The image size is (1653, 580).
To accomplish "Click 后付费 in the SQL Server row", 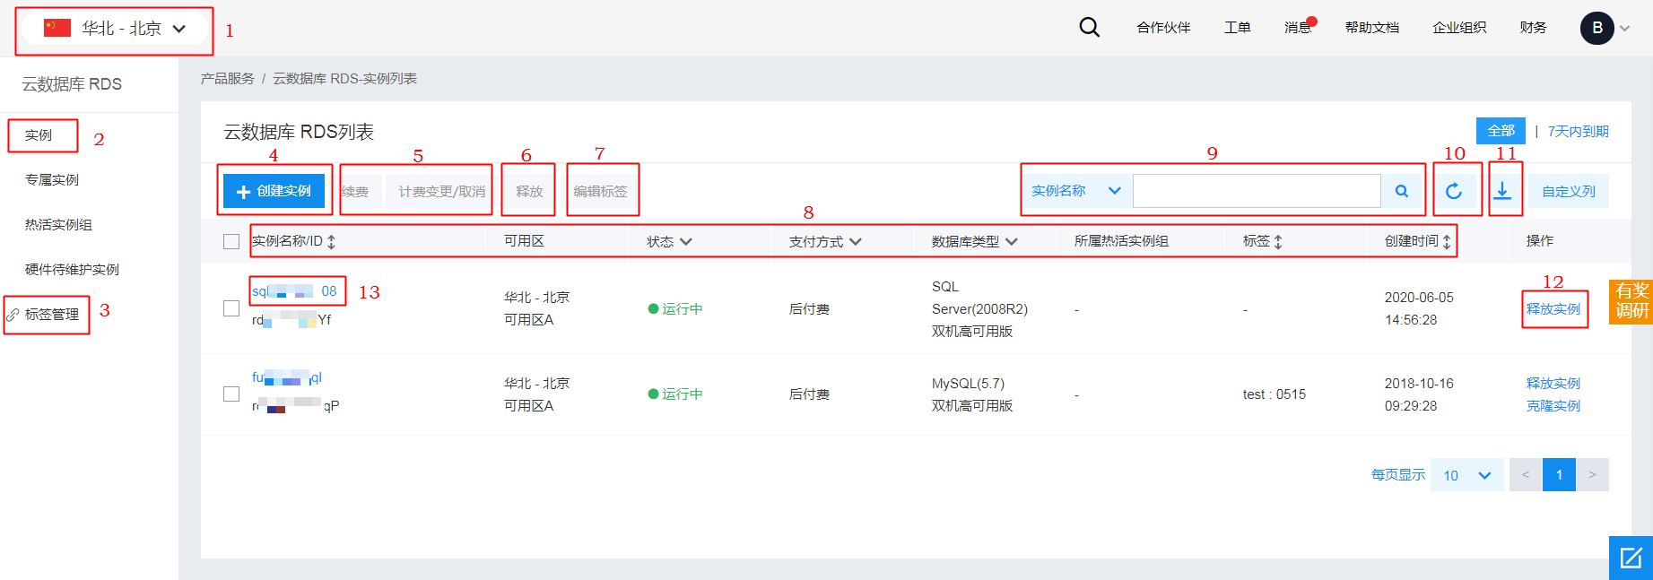I will point(809,309).
